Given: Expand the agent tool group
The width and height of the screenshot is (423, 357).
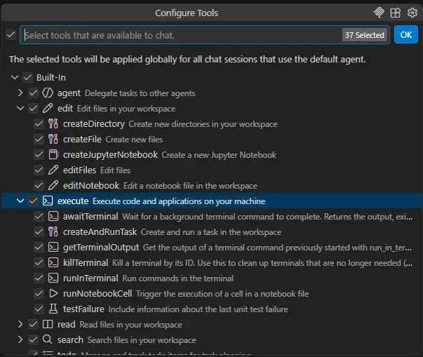Looking at the screenshot, I should point(20,93).
